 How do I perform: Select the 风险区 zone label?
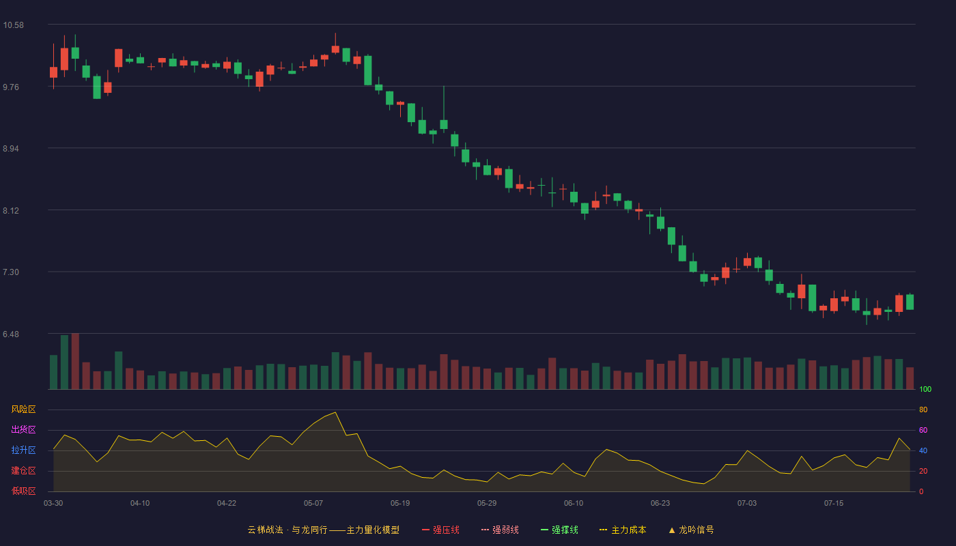click(x=23, y=409)
